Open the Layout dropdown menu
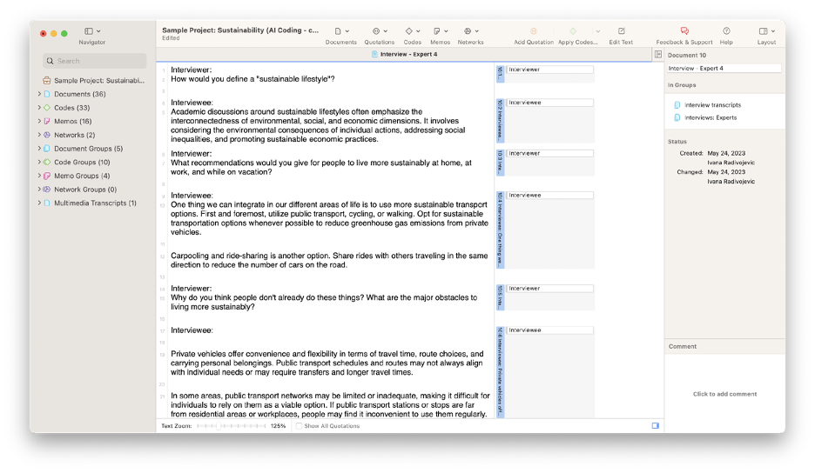This screenshot has width=815, height=473. pyautogui.click(x=766, y=31)
